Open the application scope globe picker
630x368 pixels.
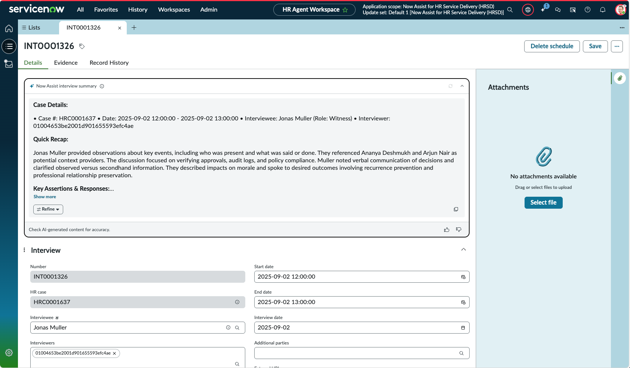tap(528, 10)
